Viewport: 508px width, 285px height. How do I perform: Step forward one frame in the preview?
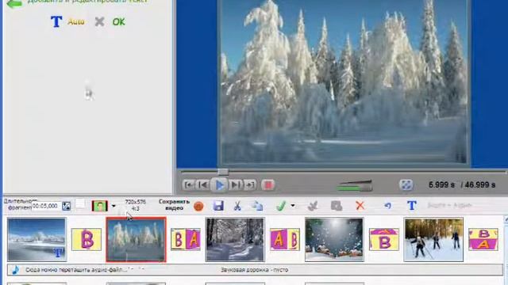pyautogui.click(x=236, y=185)
